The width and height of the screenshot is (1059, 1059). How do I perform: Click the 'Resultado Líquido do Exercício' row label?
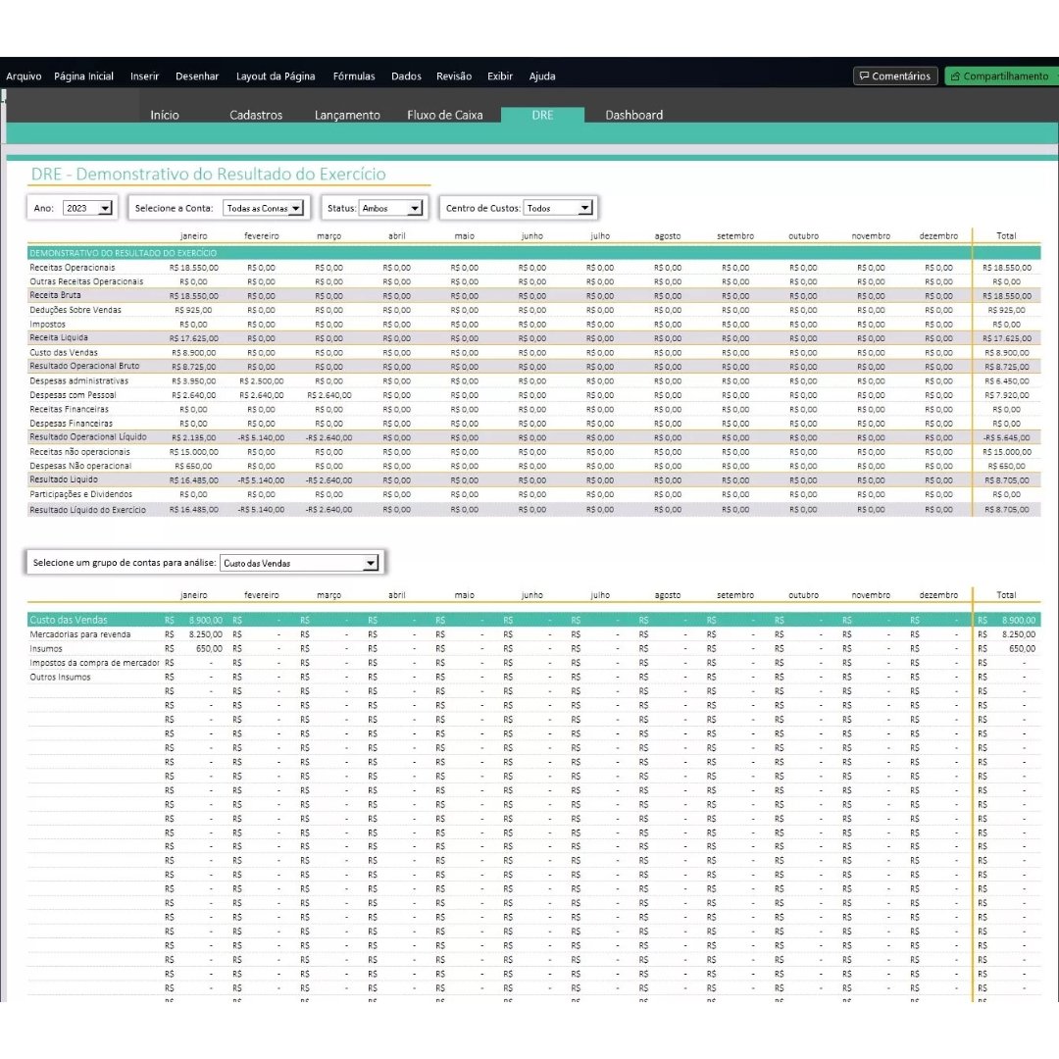pos(88,510)
